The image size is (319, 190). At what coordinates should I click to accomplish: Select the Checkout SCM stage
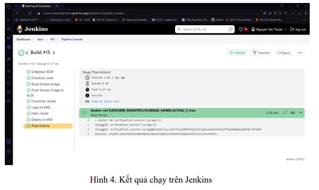pos(42,72)
